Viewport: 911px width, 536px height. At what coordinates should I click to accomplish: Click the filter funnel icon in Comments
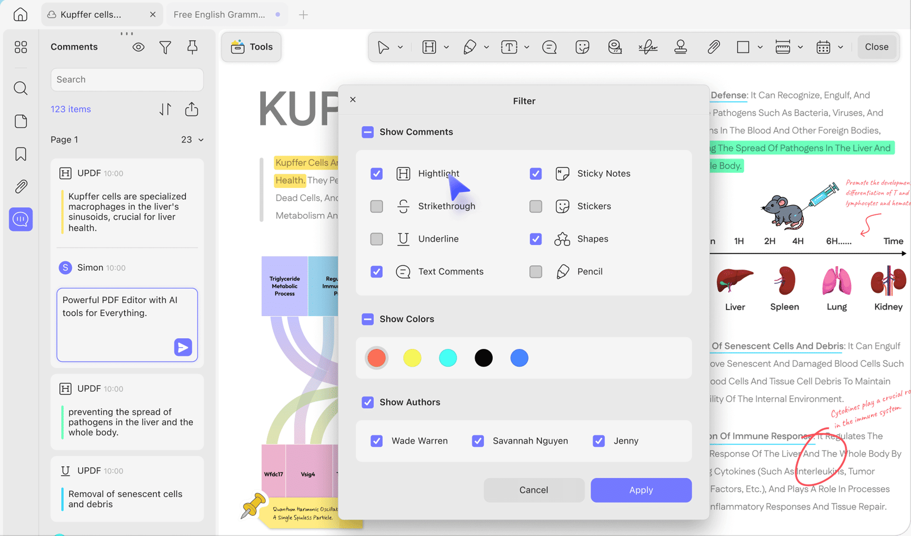coord(165,47)
